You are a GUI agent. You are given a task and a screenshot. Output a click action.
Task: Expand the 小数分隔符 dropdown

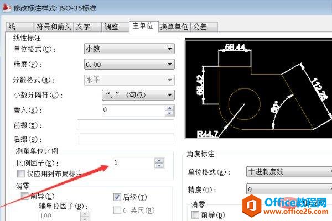tap(138, 95)
